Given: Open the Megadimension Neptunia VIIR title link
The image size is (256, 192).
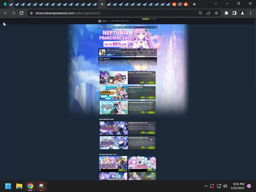Looking at the screenshot, I should click(138, 138).
